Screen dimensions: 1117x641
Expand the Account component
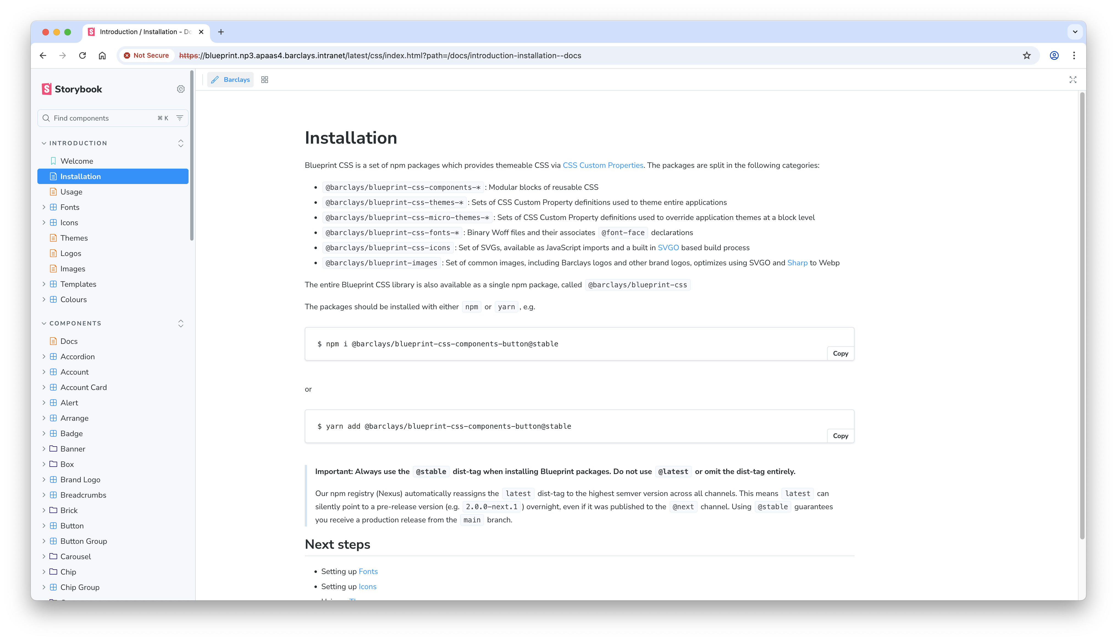pos(113,372)
